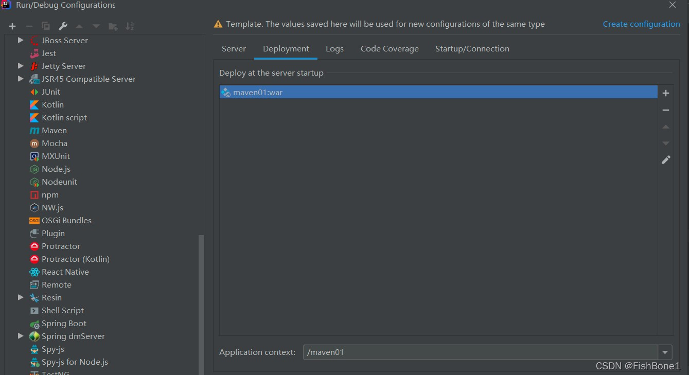Expand the Spring dmServer node
The width and height of the screenshot is (689, 375).
click(x=21, y=336)
